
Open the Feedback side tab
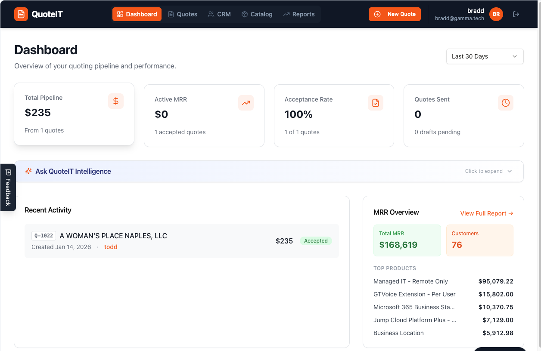(x=8, y=188)
